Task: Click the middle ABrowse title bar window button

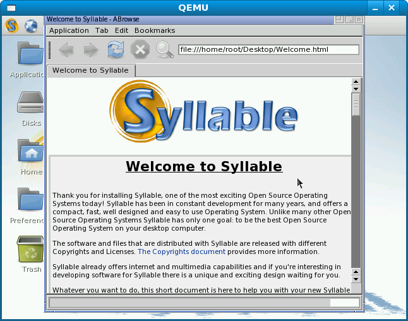Action: coord(349,20)
